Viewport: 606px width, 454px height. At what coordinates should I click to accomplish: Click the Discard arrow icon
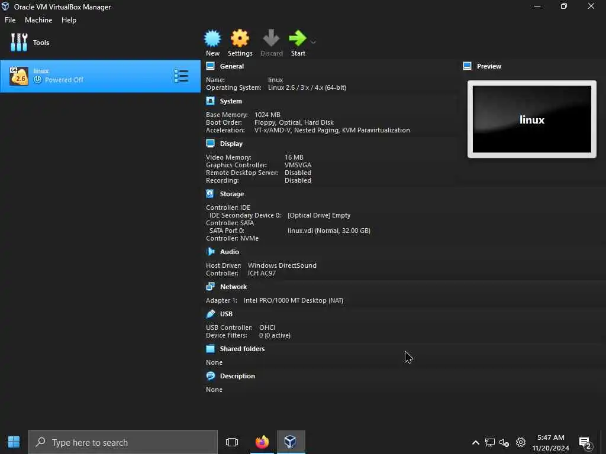click(271, 38)
